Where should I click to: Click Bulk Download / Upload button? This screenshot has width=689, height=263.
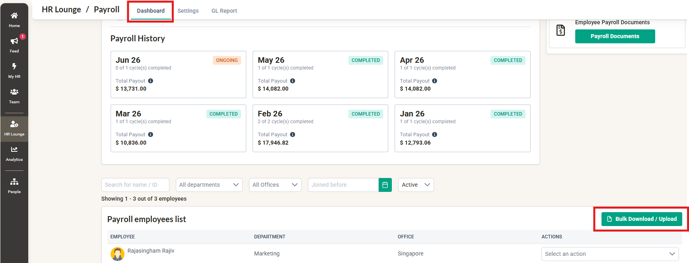pyautogui.click(x=642, y=219)
